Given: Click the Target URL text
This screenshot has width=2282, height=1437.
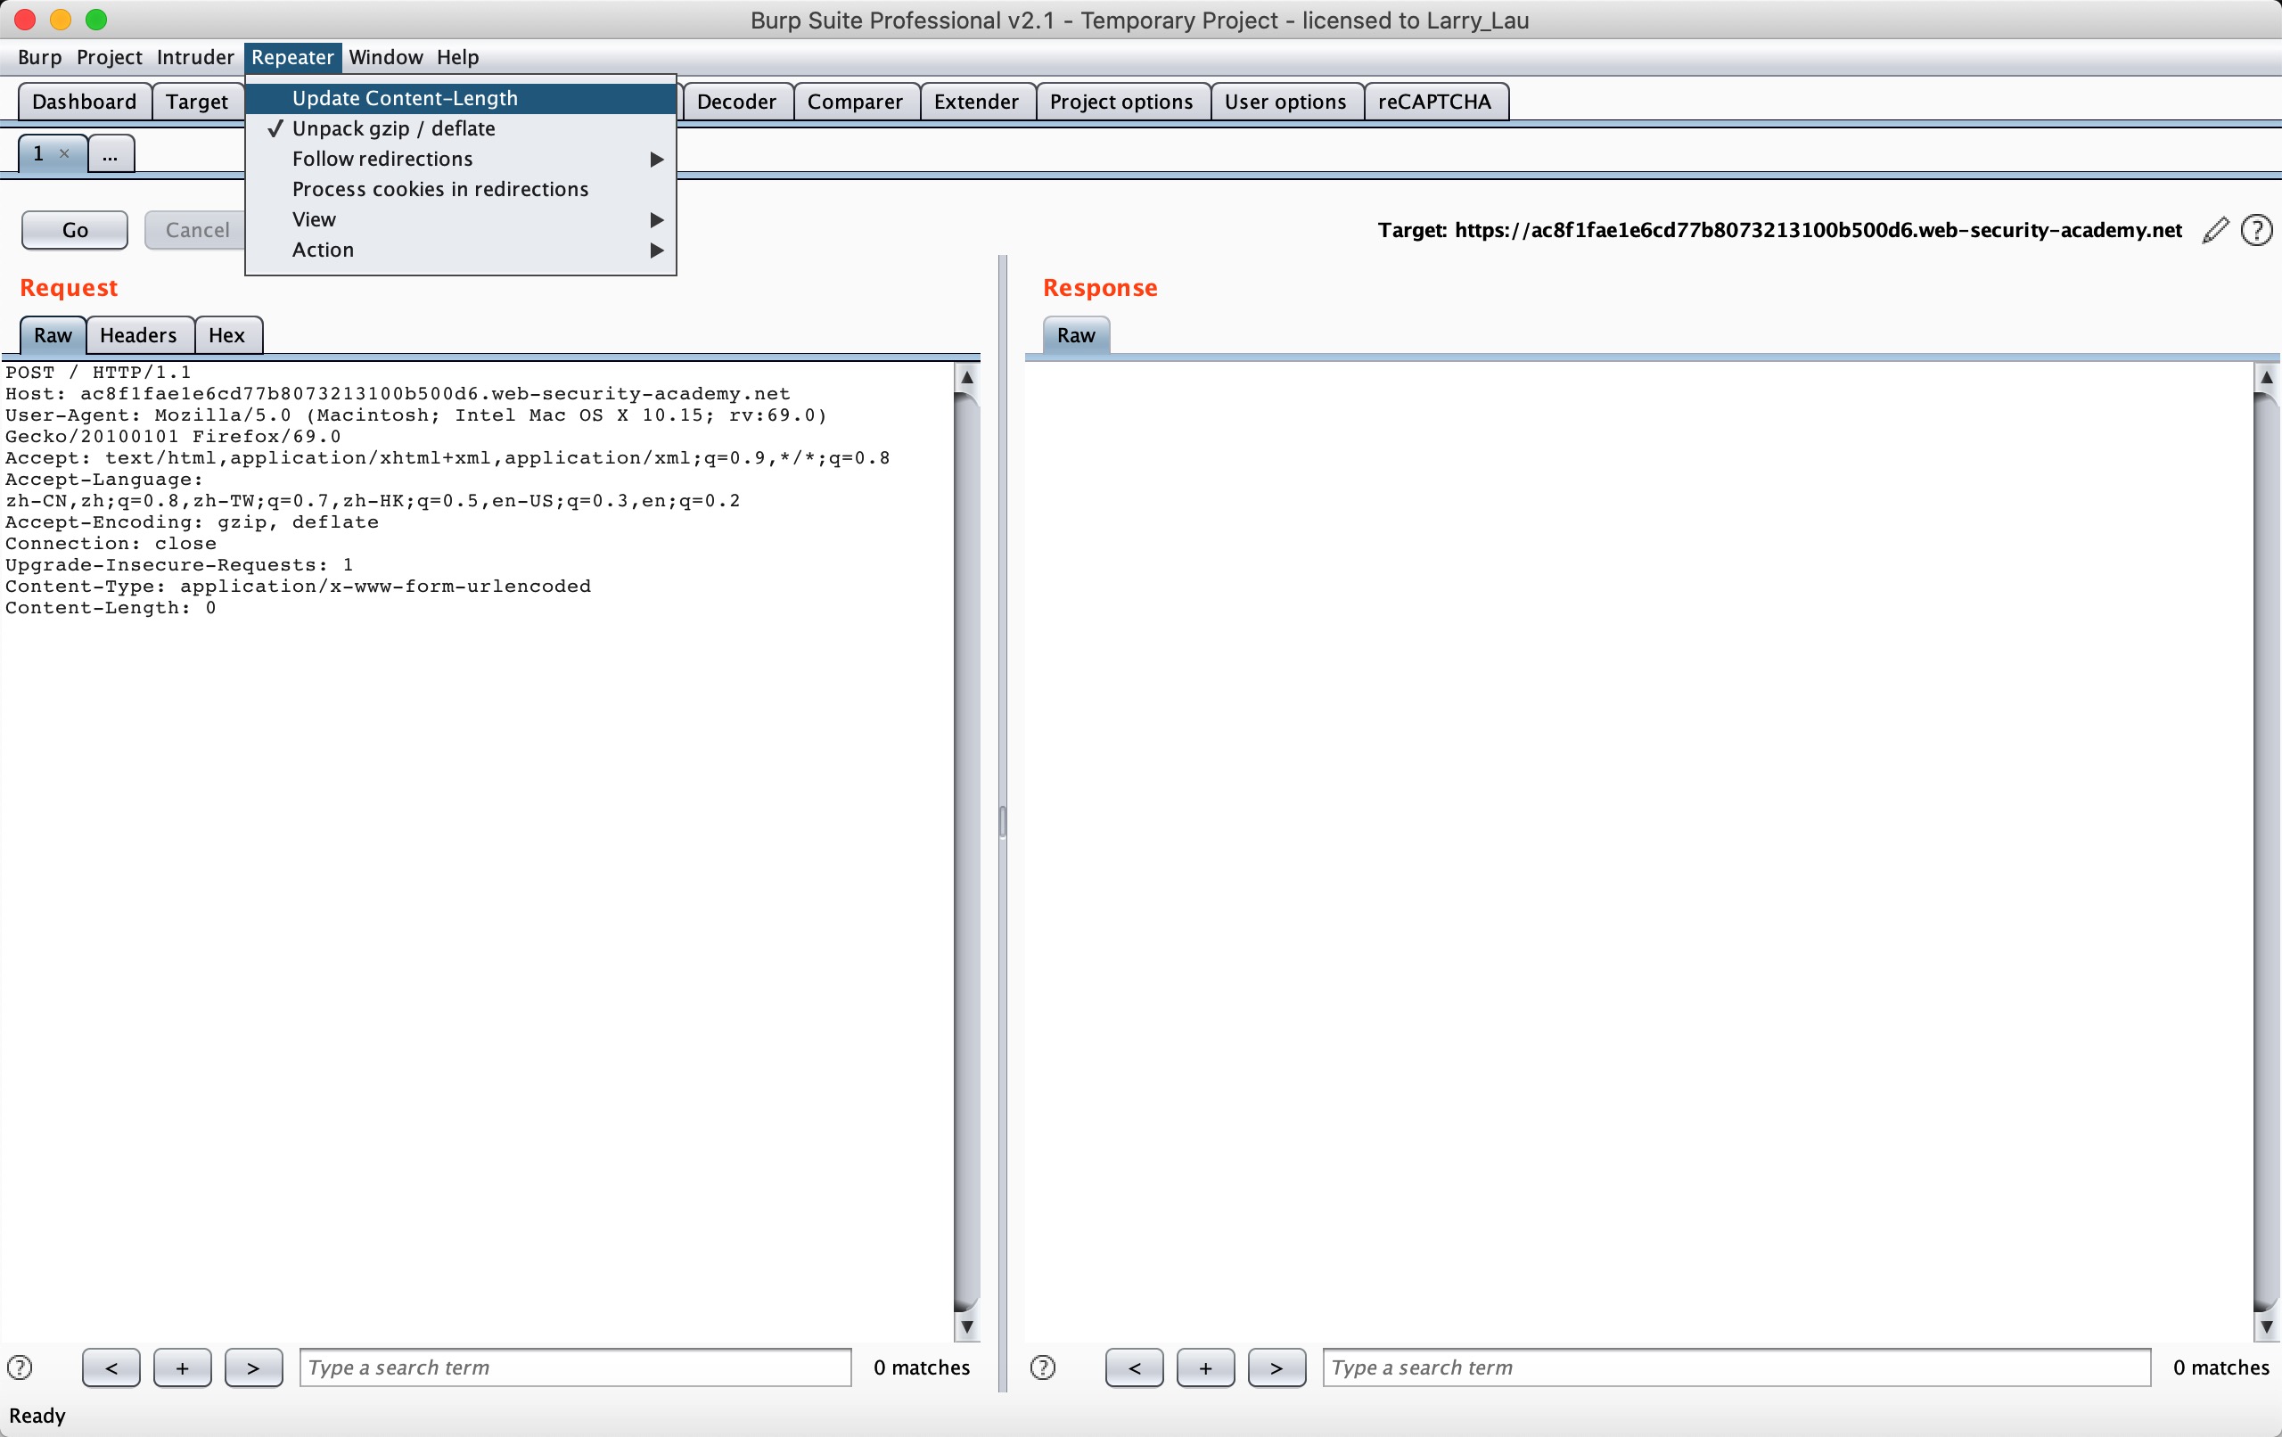Looking at the screenshot, I should [x=1818, y=230].
